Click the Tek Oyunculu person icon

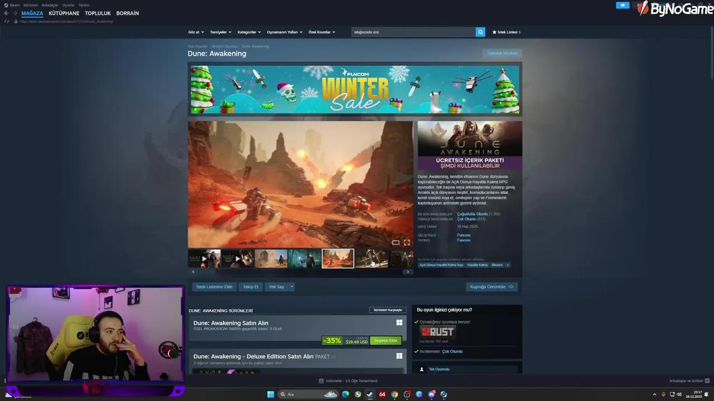pos(422,369)
